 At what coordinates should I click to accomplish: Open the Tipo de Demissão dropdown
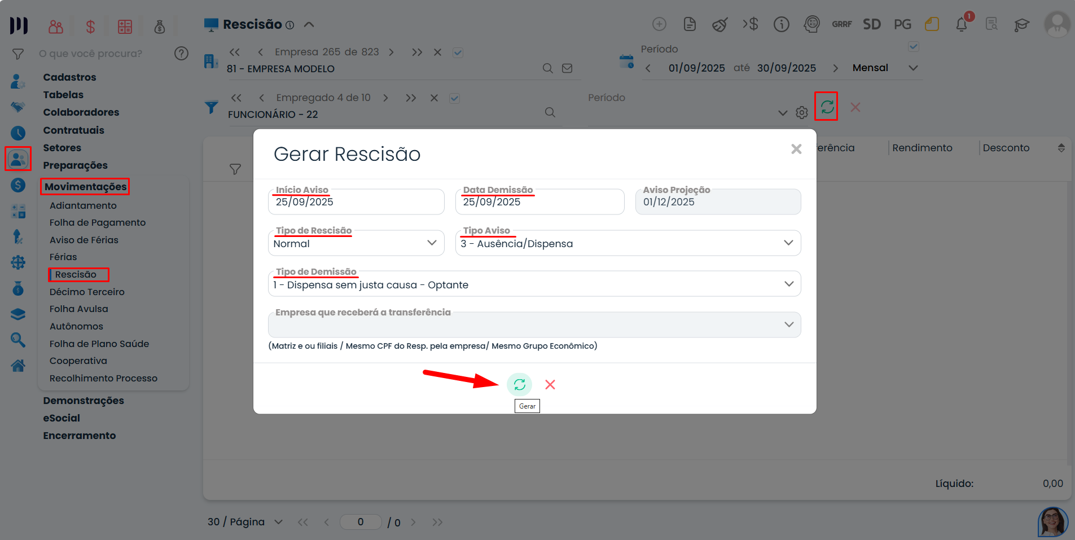pos(534,284)
